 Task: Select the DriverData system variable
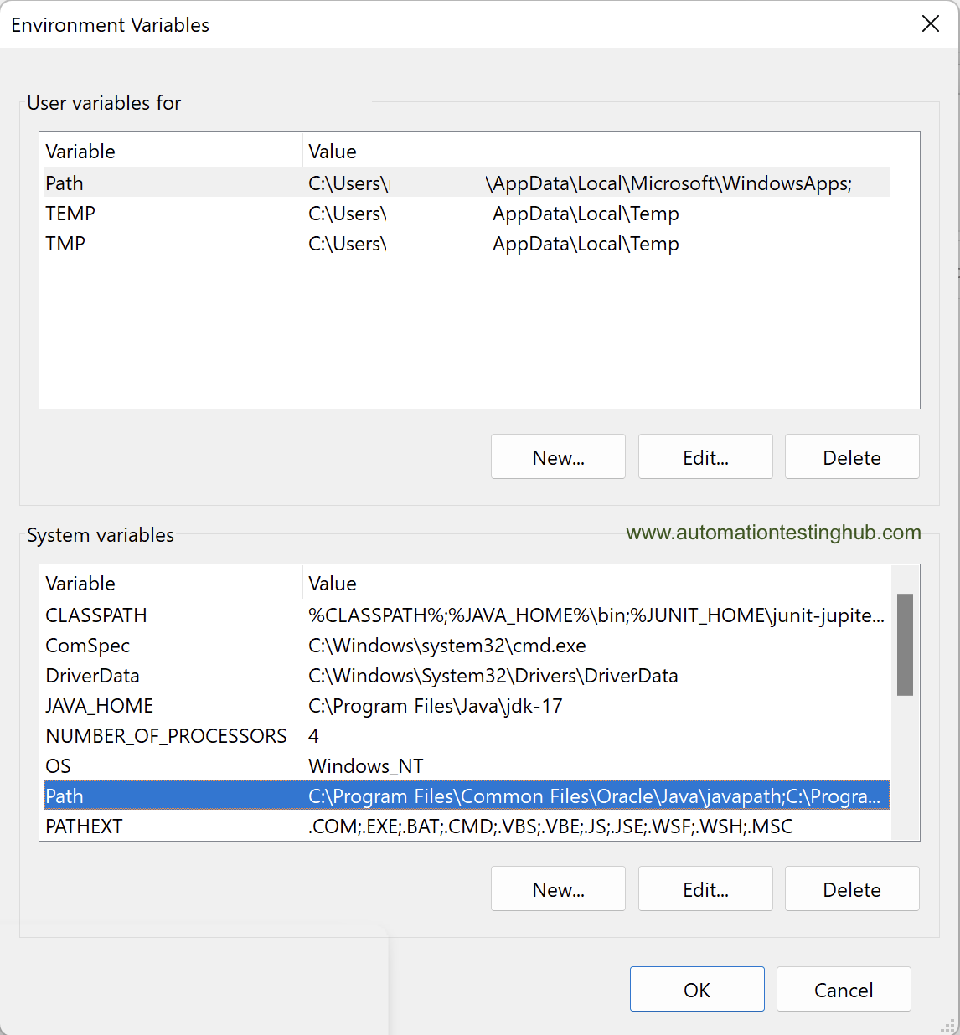[x=467, y=675]
